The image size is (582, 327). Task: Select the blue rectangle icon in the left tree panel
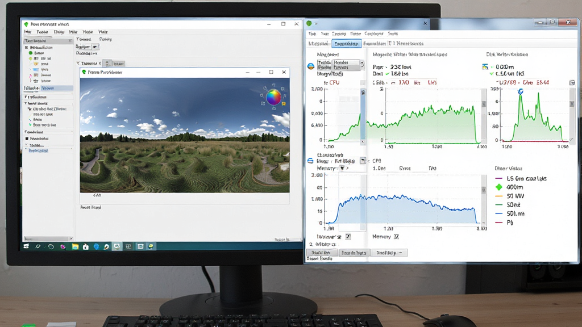point(36,69)
